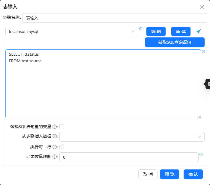Cancel the dialog with 取消
This screenshot has width=210, height=185.
(x=148, y=174)
